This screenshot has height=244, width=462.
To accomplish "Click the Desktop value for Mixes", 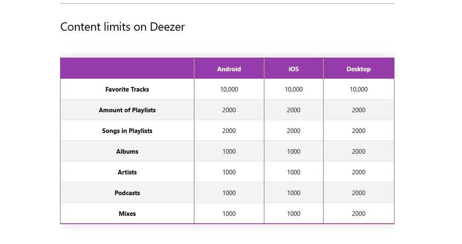I will pyautogui.click(x=358, y=214).
